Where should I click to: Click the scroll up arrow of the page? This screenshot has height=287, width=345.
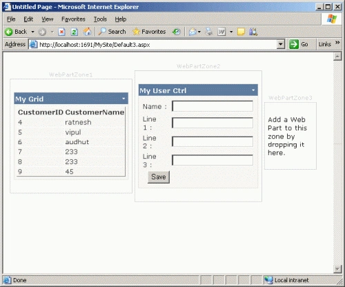[x=337, y=56]
